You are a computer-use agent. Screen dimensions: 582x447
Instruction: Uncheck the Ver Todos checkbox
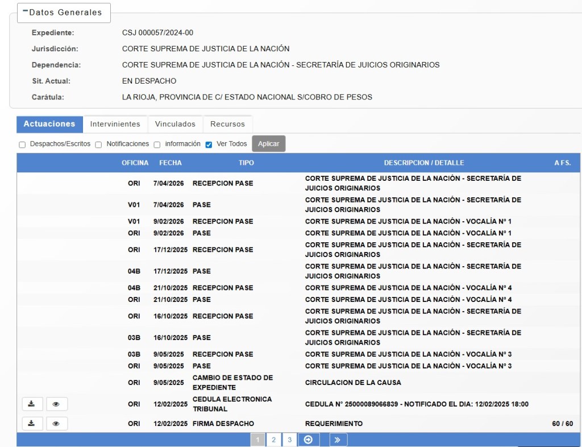[209, 144]
